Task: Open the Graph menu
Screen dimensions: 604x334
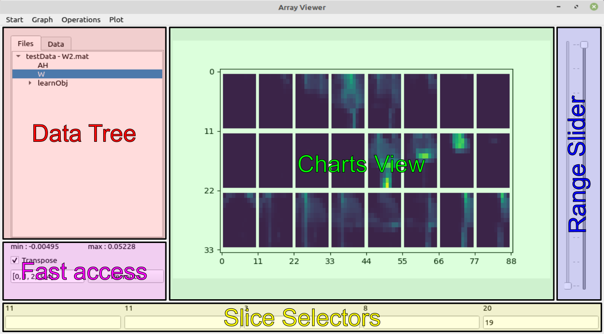Action: [x=42, y=20]
